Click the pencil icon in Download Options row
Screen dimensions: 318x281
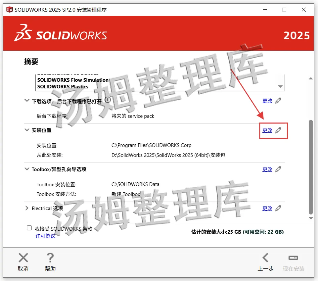coord(278,101)
